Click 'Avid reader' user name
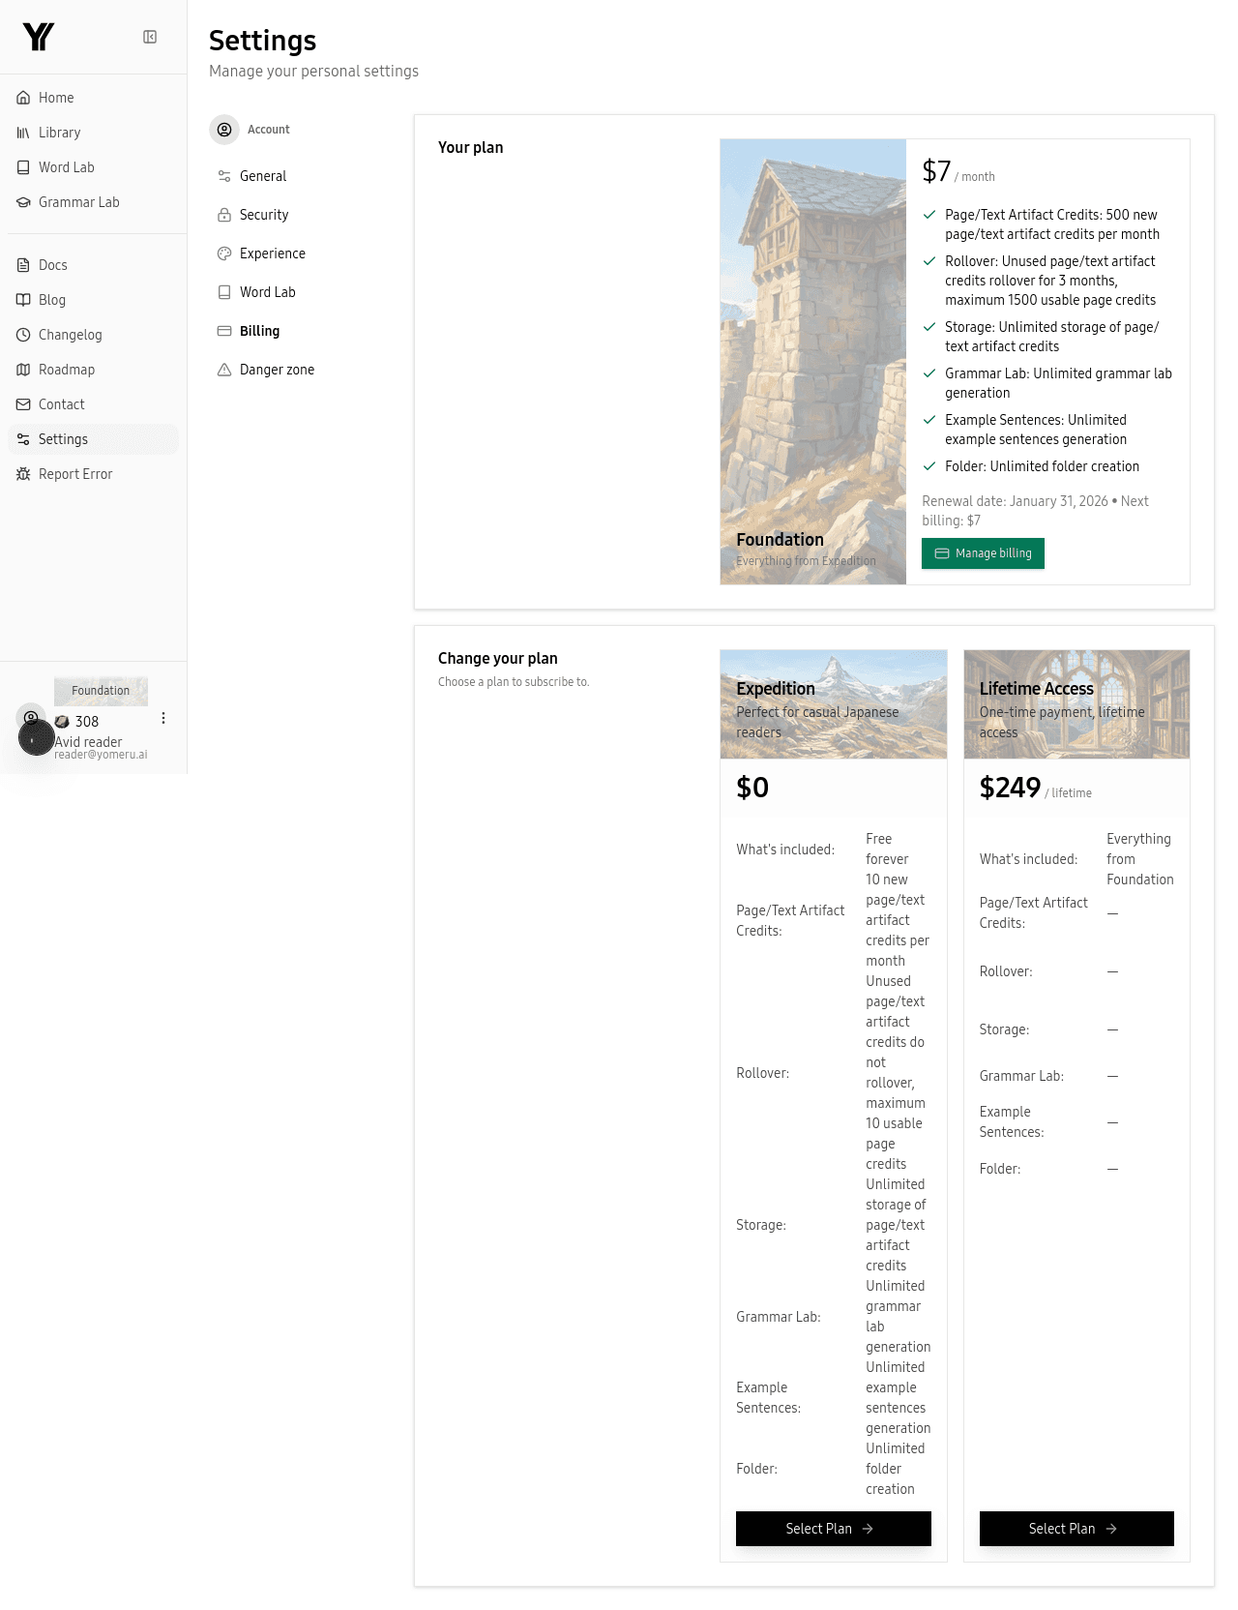The height and width of the screenshot is (1610, 1238). 88,742
